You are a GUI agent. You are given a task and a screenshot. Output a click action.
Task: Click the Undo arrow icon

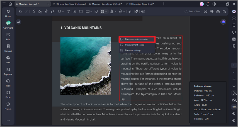pos(20,11)
